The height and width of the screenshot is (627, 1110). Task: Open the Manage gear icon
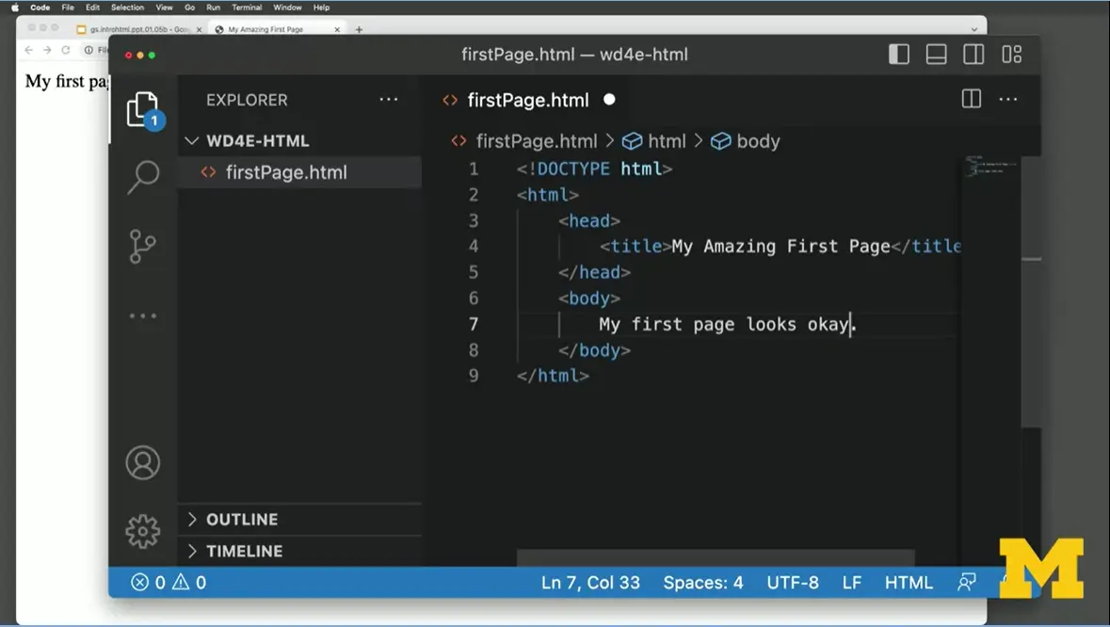pyautogui.click(x=143, y=530)
